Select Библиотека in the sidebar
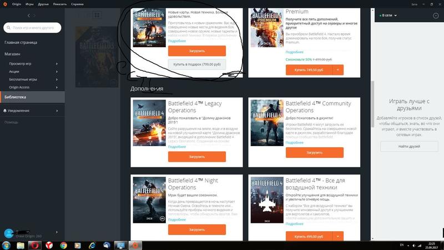 [32, 97]
